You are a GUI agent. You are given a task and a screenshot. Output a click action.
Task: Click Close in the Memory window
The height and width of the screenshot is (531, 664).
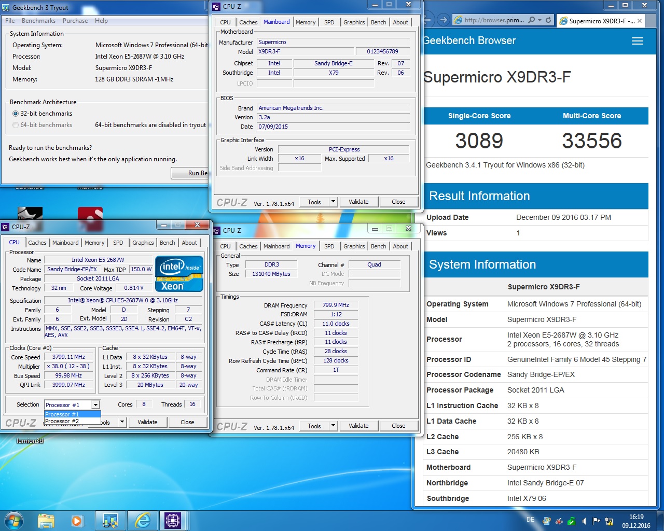[398, 426]
